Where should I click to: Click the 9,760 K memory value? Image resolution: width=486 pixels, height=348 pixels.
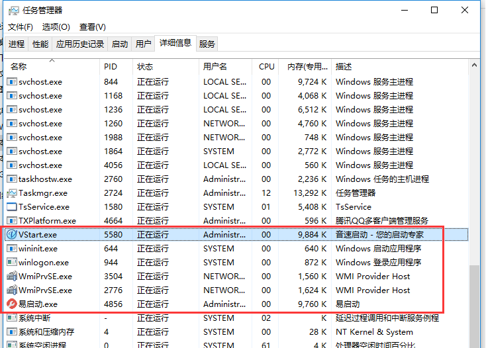click(x=312, y=304)
